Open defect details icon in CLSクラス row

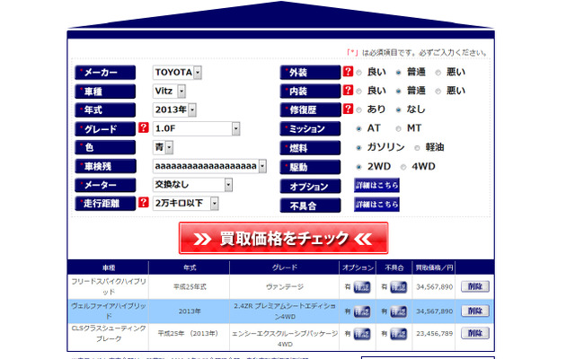(398, 334)
